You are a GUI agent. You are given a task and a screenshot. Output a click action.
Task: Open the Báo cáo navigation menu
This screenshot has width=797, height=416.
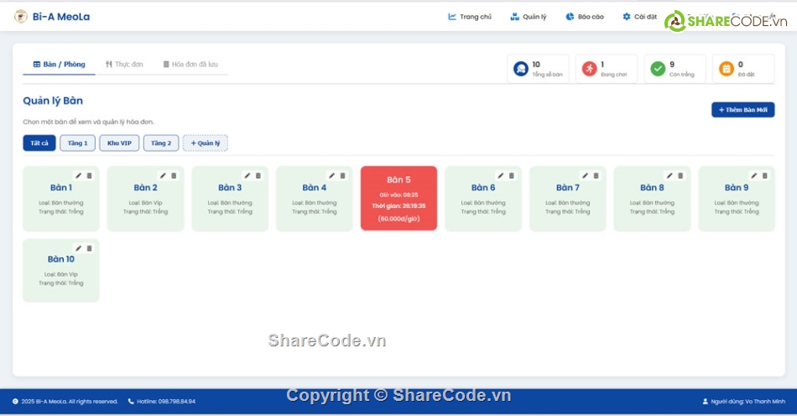[x=585, y=17]
